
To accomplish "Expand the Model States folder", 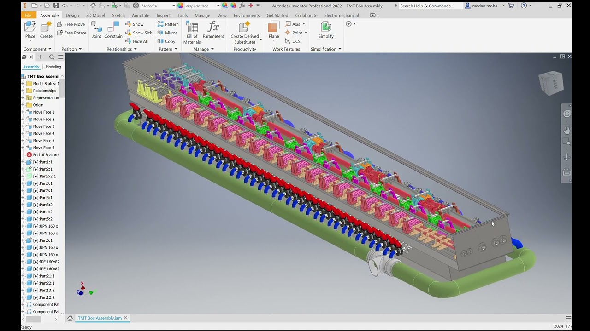I will coord(23,84).
